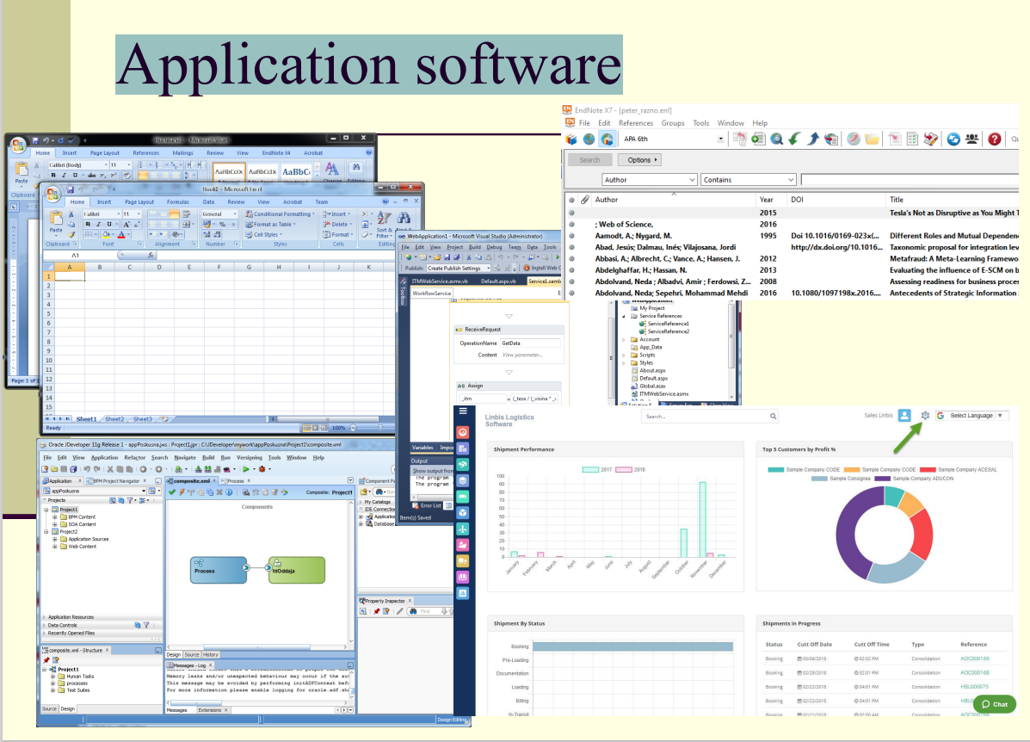Viewport: 1030px width, 742px height.
Task: Open EndNote Help red question icon
Action: pos(995,139)
